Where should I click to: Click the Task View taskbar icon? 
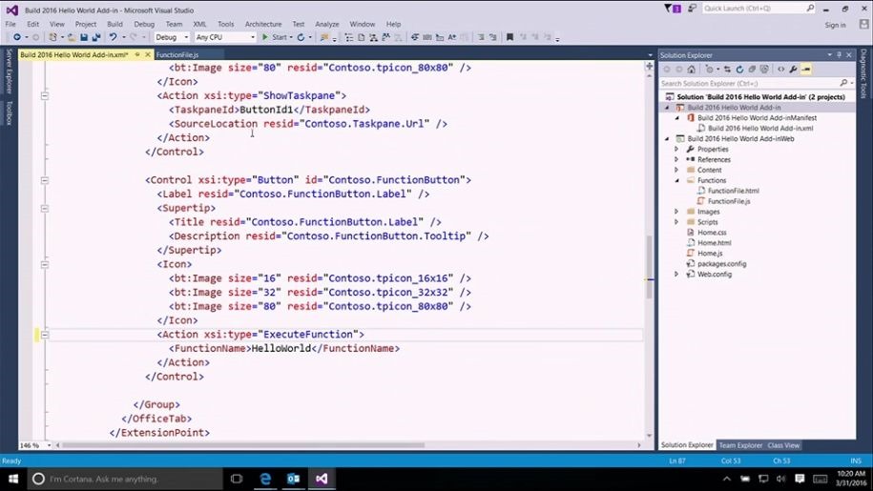tap(237, 479)
